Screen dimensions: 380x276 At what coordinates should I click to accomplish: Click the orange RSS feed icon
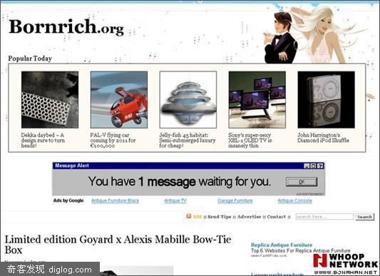(x=189, y=216)
